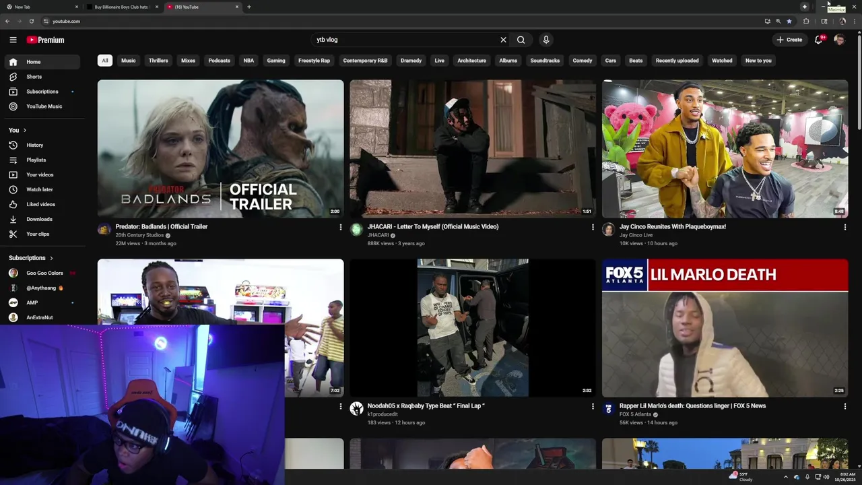Open Jay Cinco Live channel link
This screenshot has width=862, height=485.
pyautogui.click(x=636, y=235)
